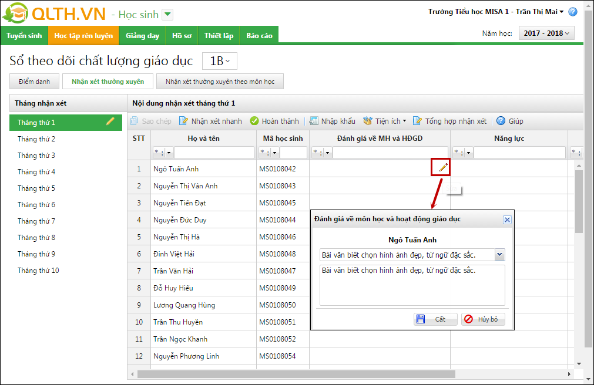Switch to Nhận xét thường xuyên theo môn học tab
Image resolution: width=594 pixels, height=385 pixels.
pos(220,82)
